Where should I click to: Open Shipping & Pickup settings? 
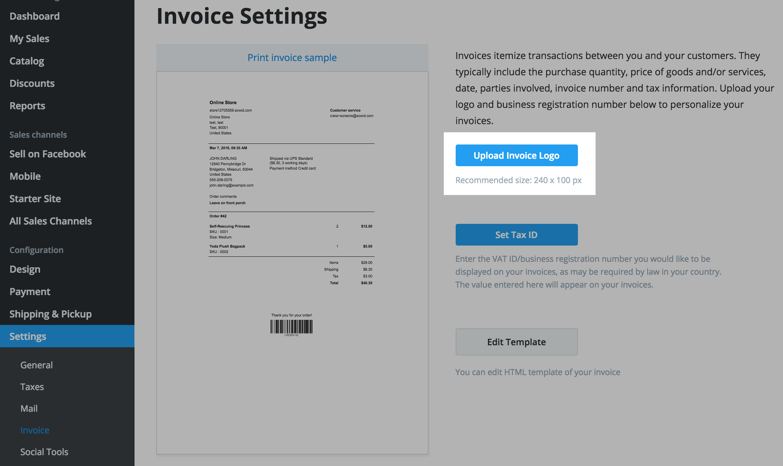(x=51, y=314)
